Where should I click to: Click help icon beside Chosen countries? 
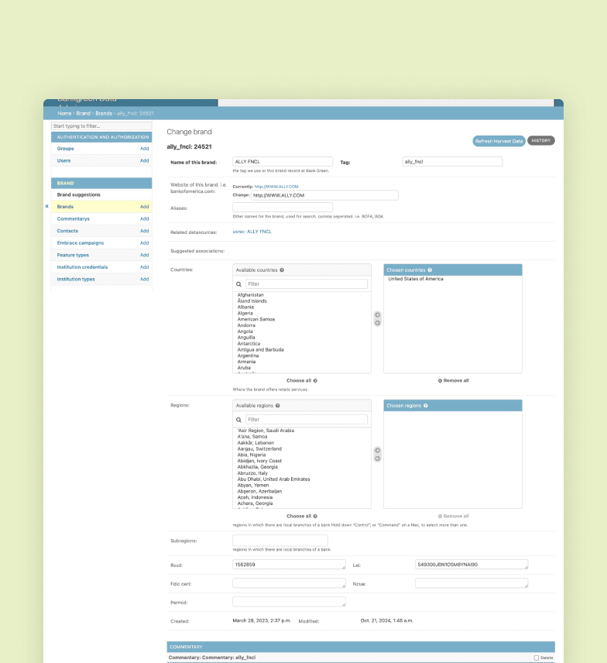pos(430,270)
